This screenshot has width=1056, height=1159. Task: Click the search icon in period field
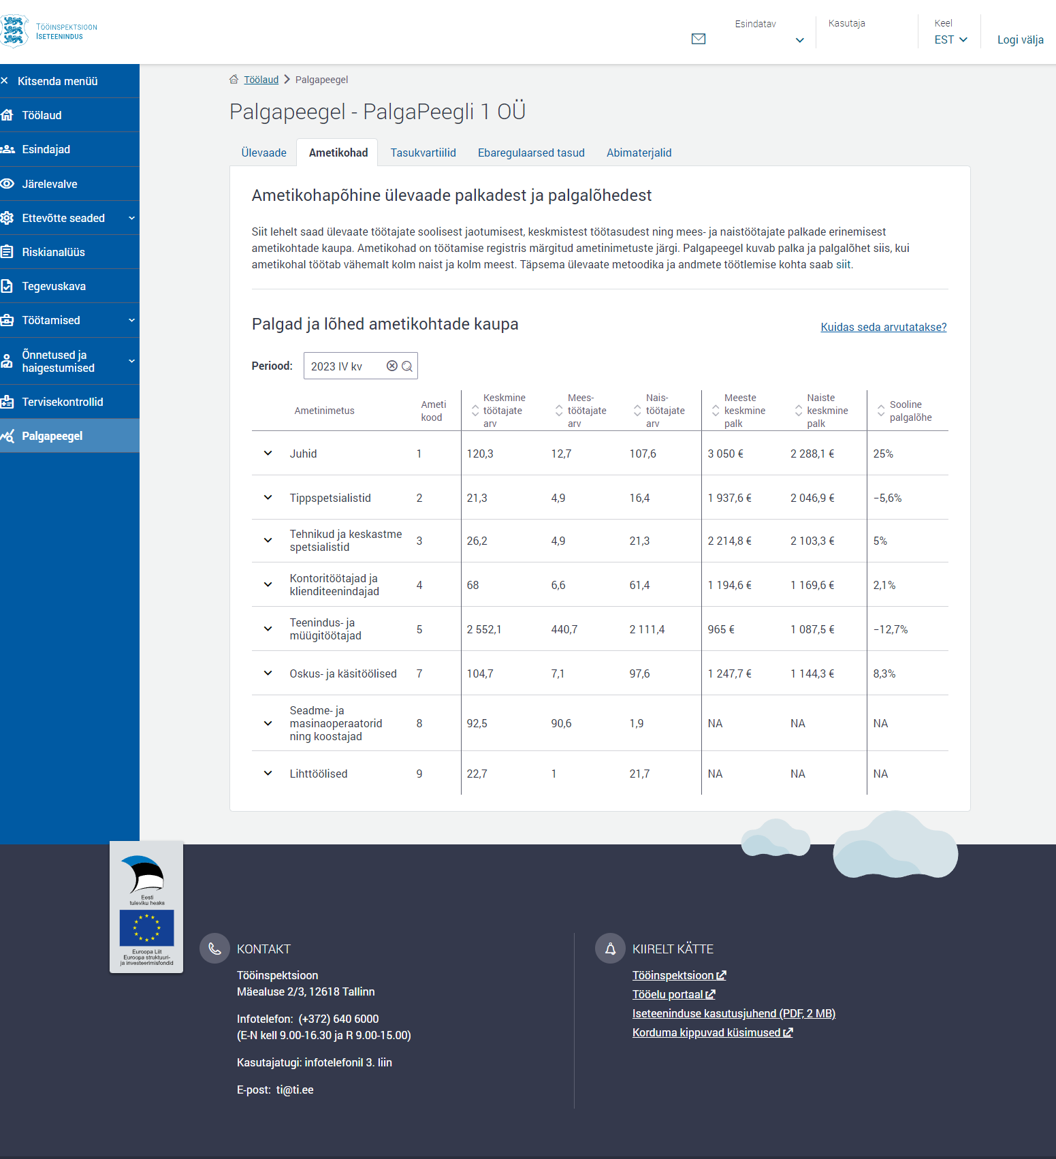pyautogui.click(x=407, y=366)
